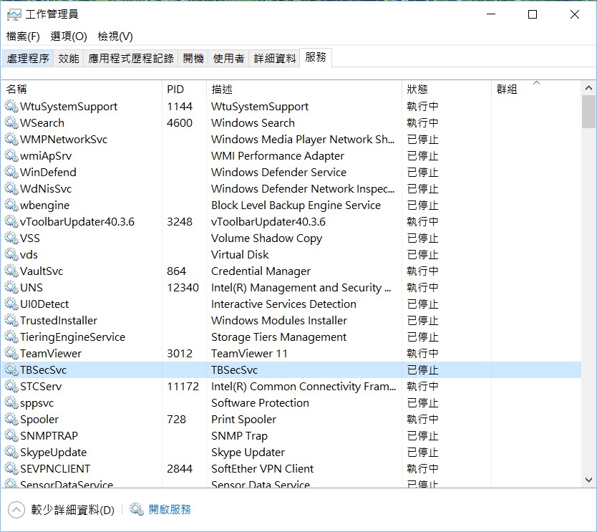The width and height of the screenshot is (597, 532).
Task: Open the 檢視(V) menu
Action: click(115, 37)
